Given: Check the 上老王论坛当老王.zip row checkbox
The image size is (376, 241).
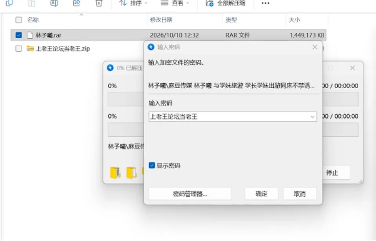Looking at the screenshot, I should 18,48.
